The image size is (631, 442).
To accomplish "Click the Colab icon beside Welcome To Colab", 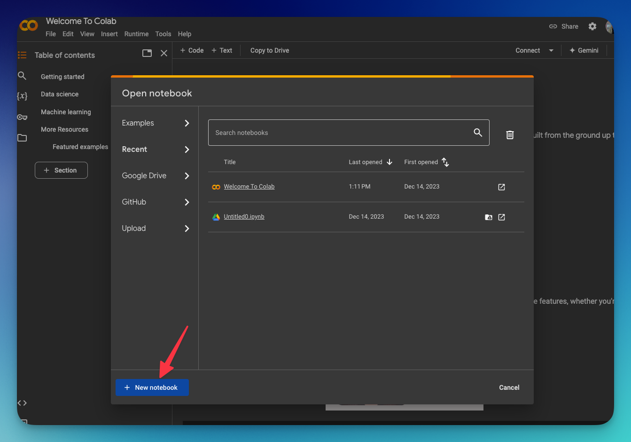I will pyautogui.click(x=216, y=187).
